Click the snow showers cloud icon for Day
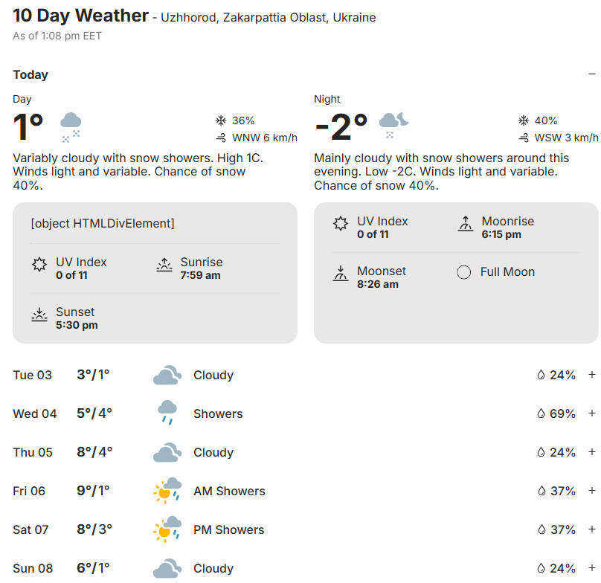 tap(71, 126)
